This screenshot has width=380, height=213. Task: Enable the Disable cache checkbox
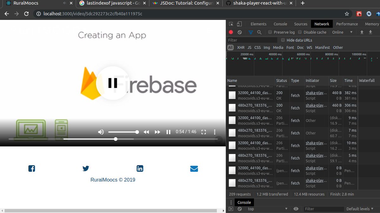pyautogui.click(x=300, y=32)
